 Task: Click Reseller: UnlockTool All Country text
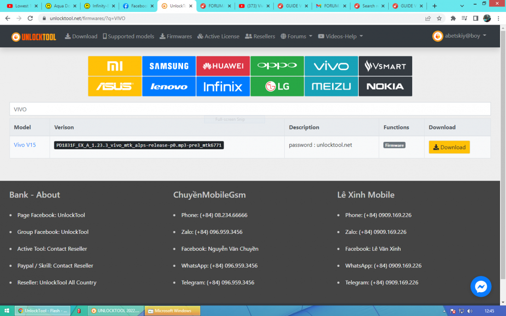[x=57, y=282]
